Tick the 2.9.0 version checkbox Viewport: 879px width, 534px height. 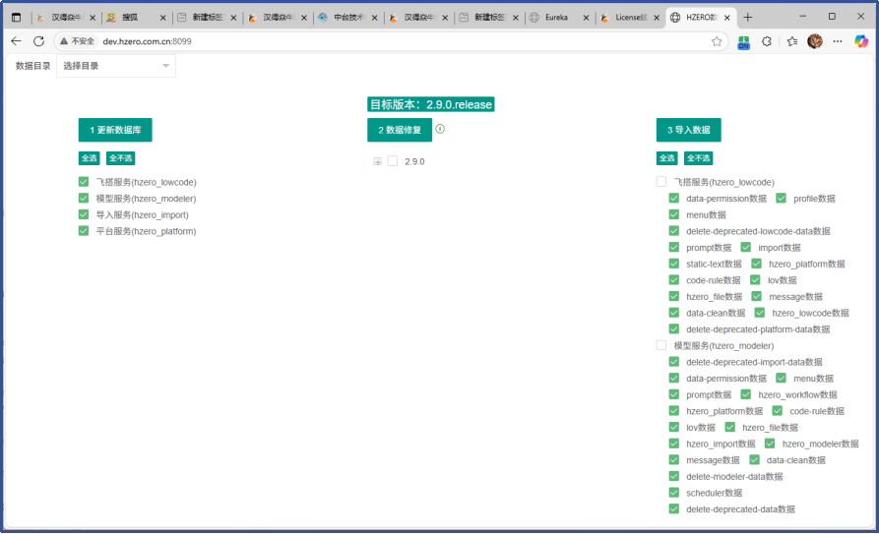[x=393, y=161]
